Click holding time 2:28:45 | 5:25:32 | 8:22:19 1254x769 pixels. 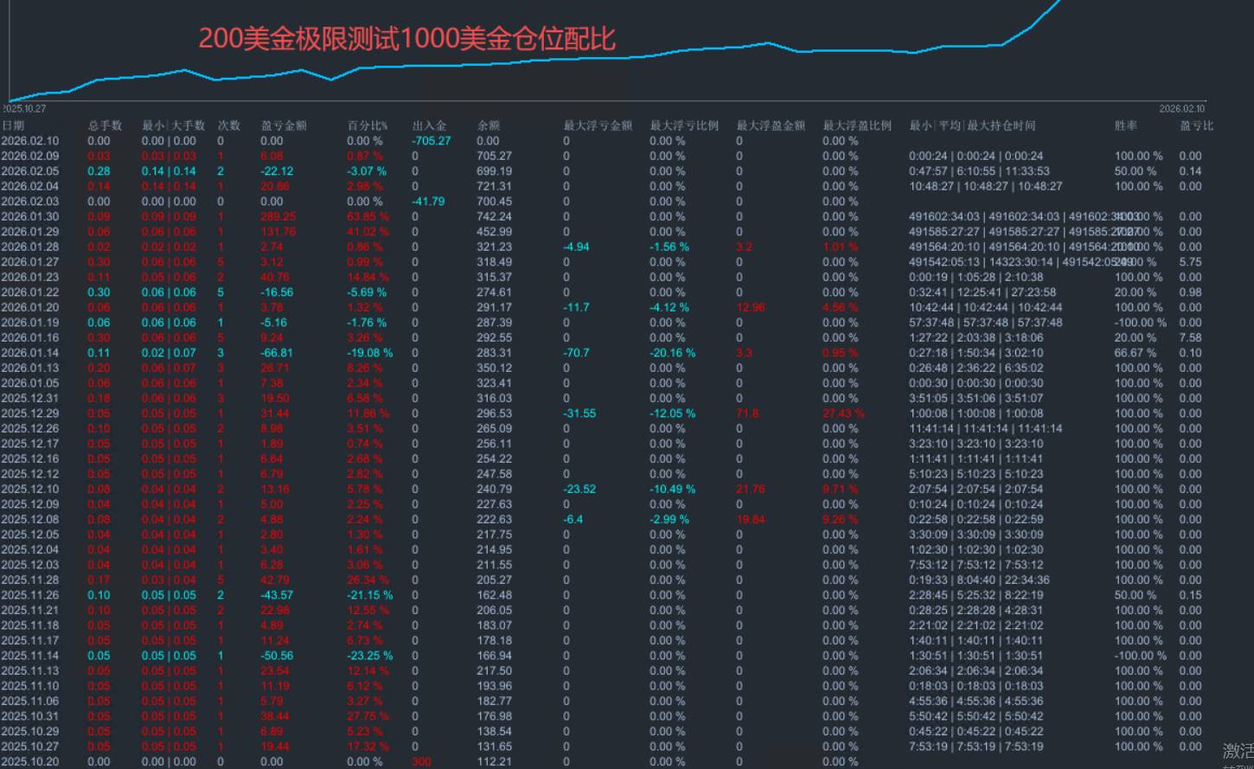coord(976,595)
